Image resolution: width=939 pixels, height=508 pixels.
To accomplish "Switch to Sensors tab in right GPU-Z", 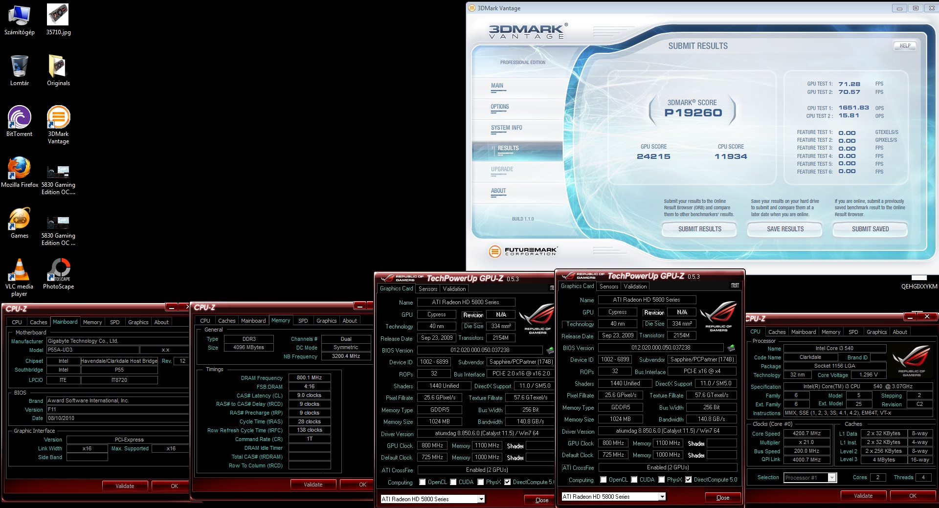I will coord(609,287).
